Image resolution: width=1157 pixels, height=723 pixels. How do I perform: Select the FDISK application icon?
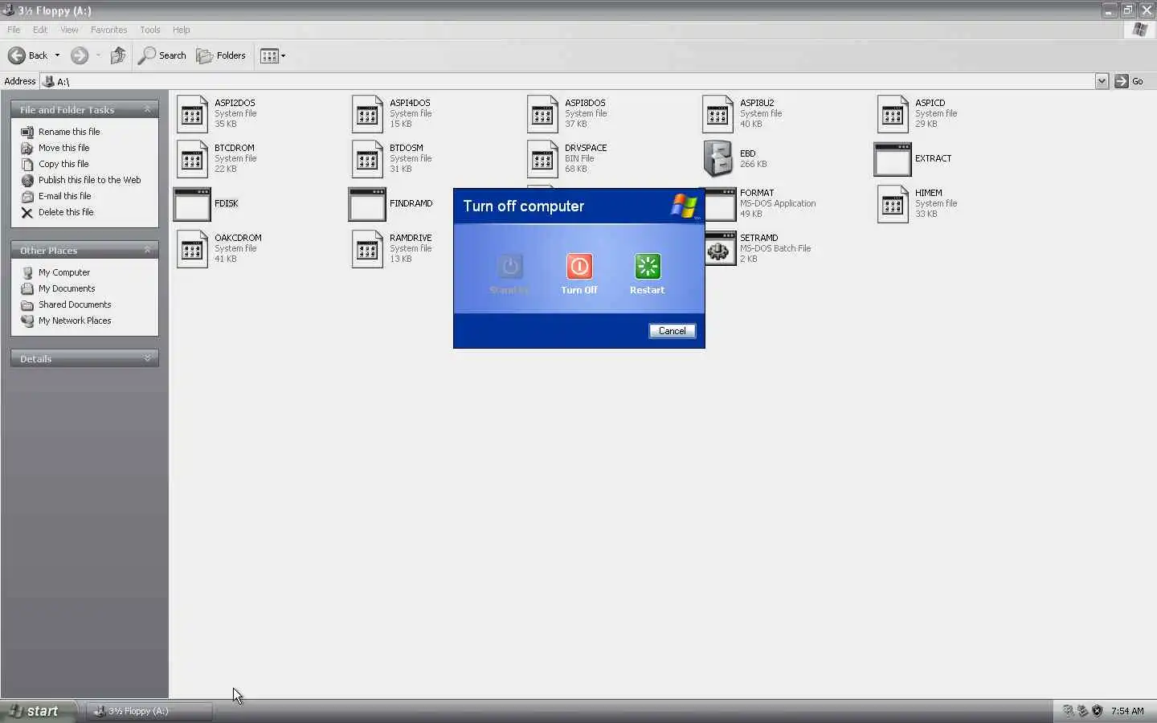click(x=192, y=204)
